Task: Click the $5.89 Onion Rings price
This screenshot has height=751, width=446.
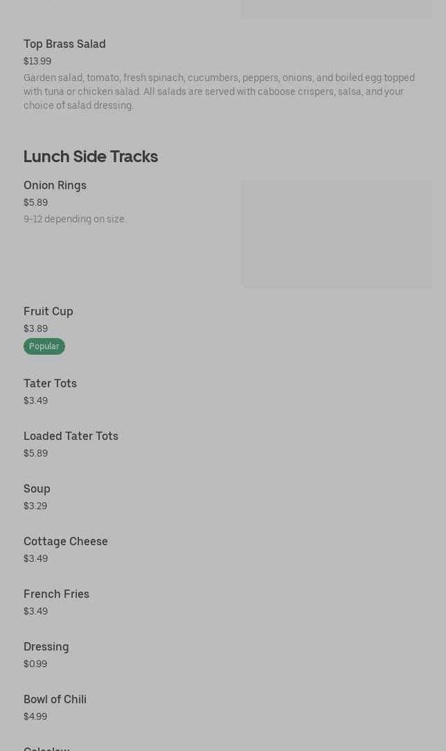Action: pos(35,203)
